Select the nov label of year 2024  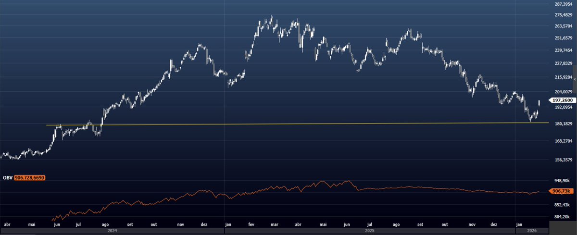pyautogui.click(x=181, y=224)
